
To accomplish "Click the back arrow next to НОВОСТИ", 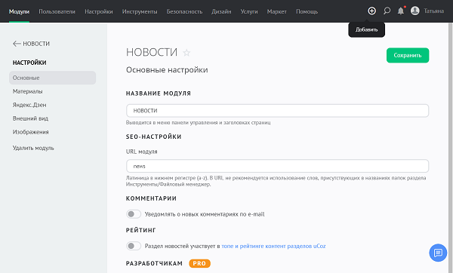I will point(17,44).
